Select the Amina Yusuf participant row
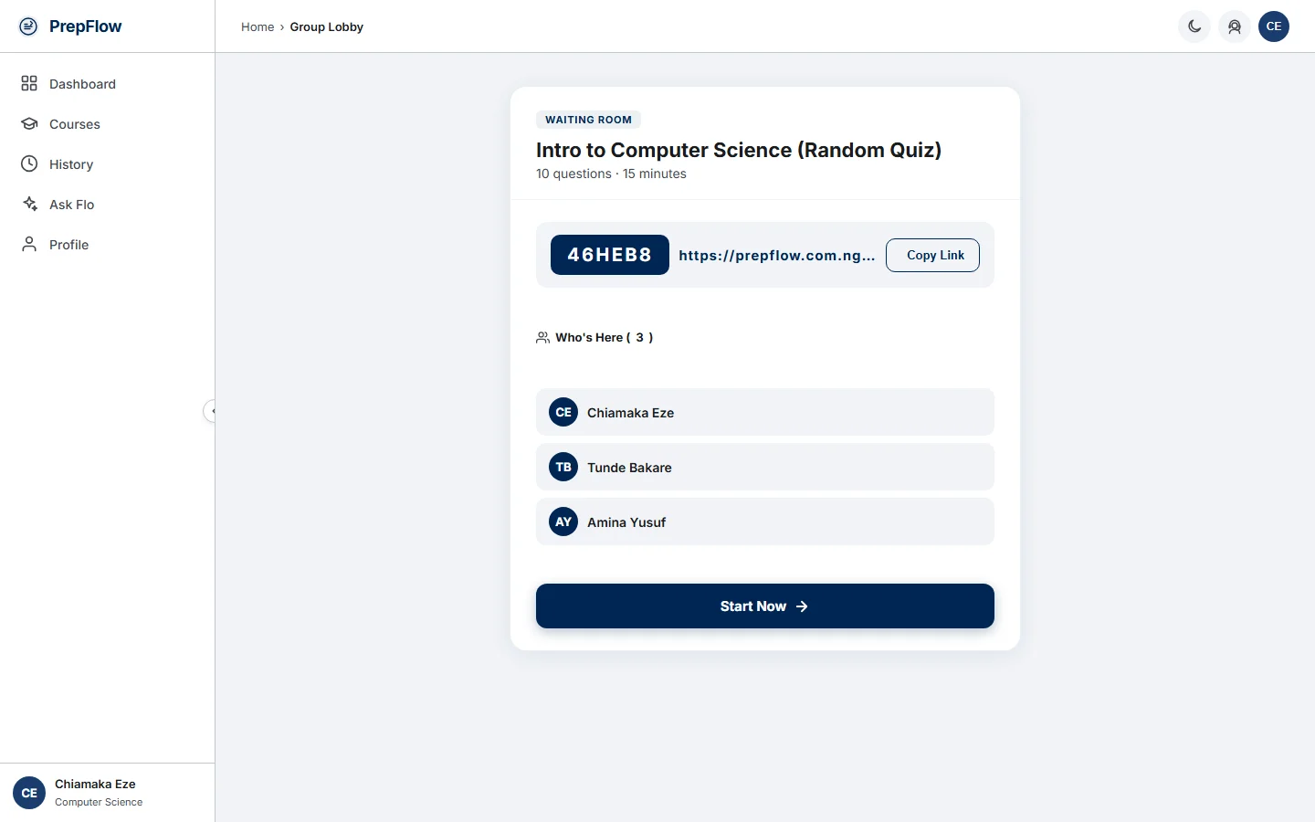 pos(765,522)
